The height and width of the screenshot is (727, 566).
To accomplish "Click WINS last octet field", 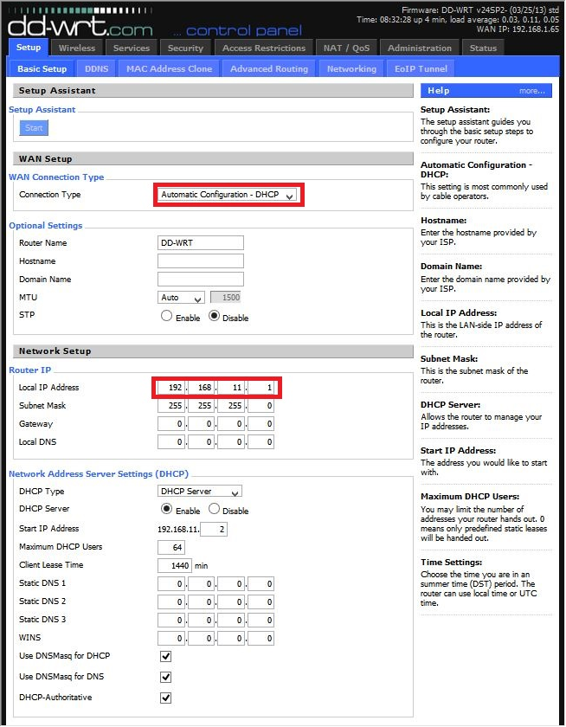I will pyautogui.click(x=260, y=638).
